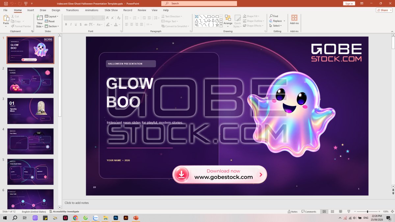Open Illustrator from the taskbar

click(x=125, y=218)
